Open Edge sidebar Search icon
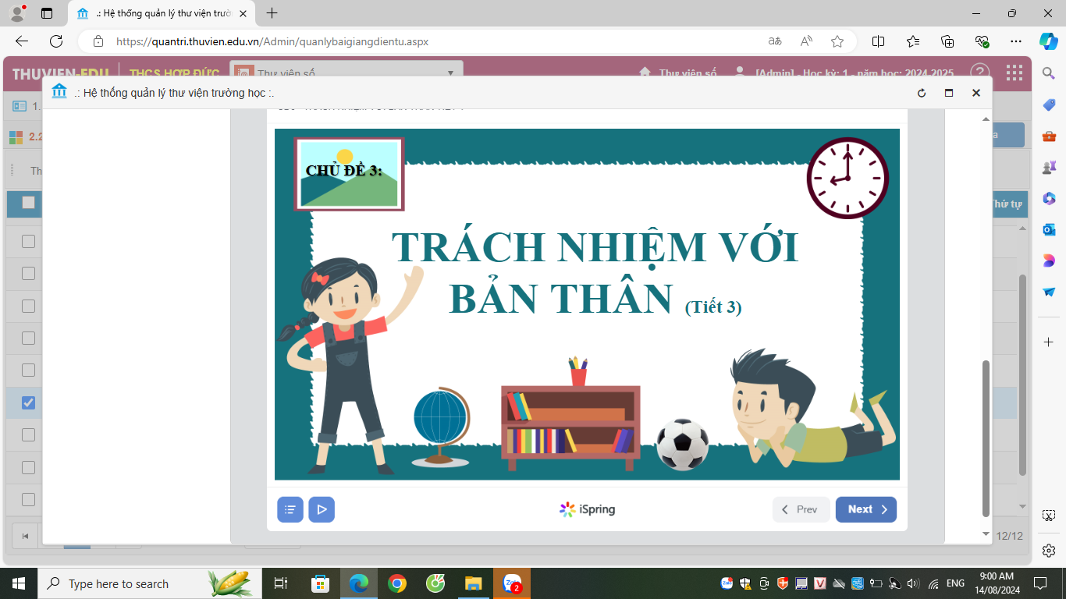Image resolution: width=1066 pixels, height=599 pixels. [1049, 73]
